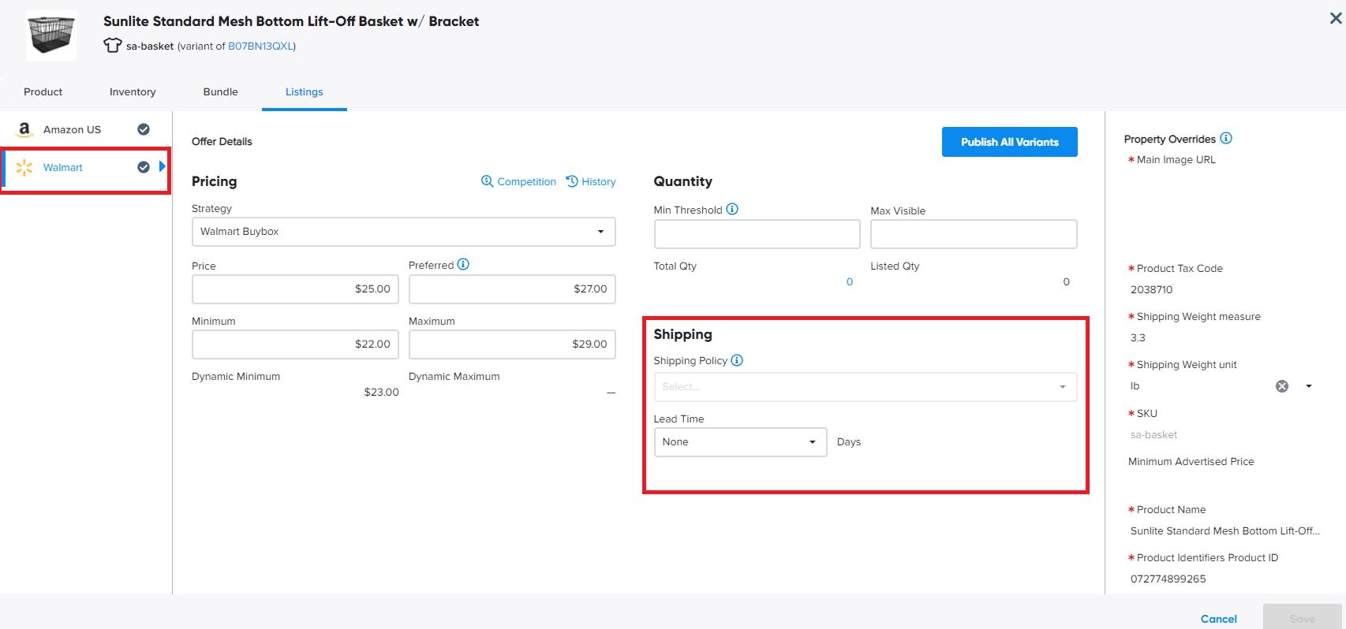Click the product basket thumbnail image
The image size is (1346, 629).
click(51, 35)
